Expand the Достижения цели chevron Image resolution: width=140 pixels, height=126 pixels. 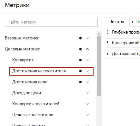[x=87, y=82]
